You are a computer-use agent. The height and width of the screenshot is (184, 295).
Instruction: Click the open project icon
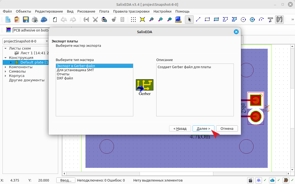click(x=17, y=19)
